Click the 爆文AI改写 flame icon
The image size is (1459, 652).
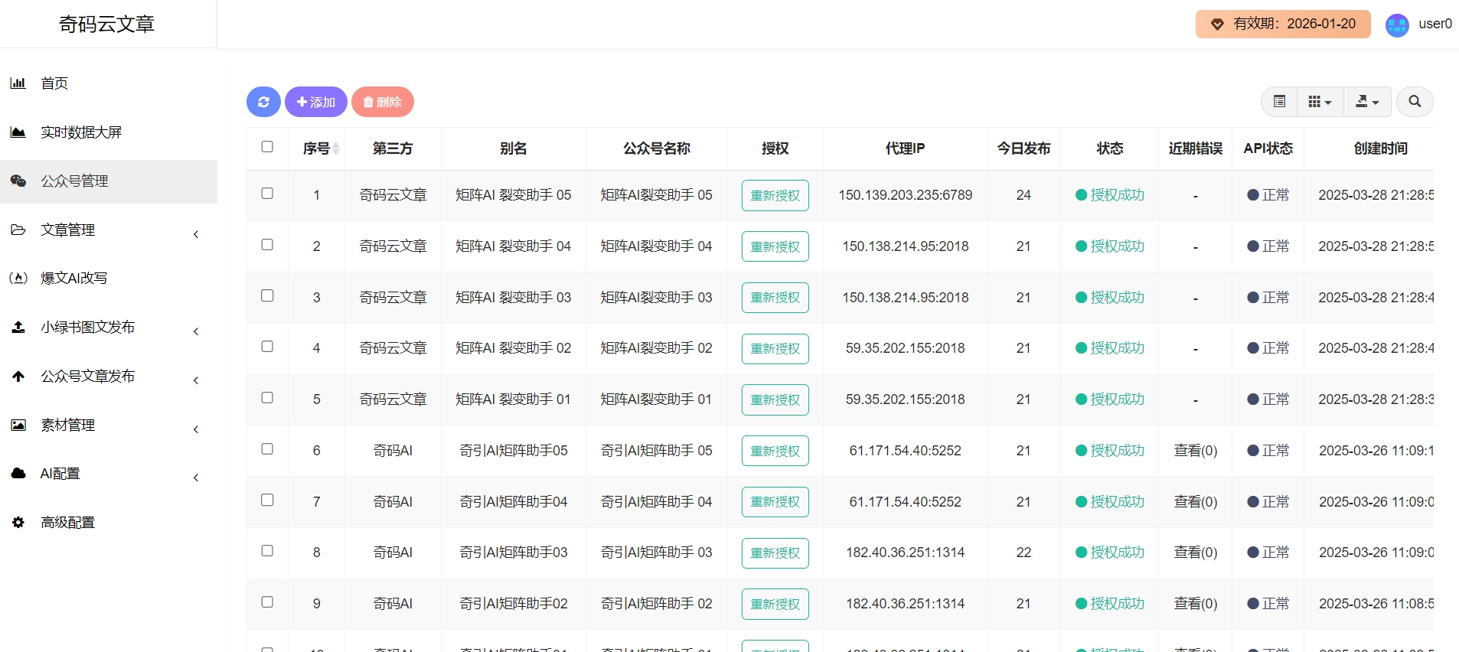point(18,279)
